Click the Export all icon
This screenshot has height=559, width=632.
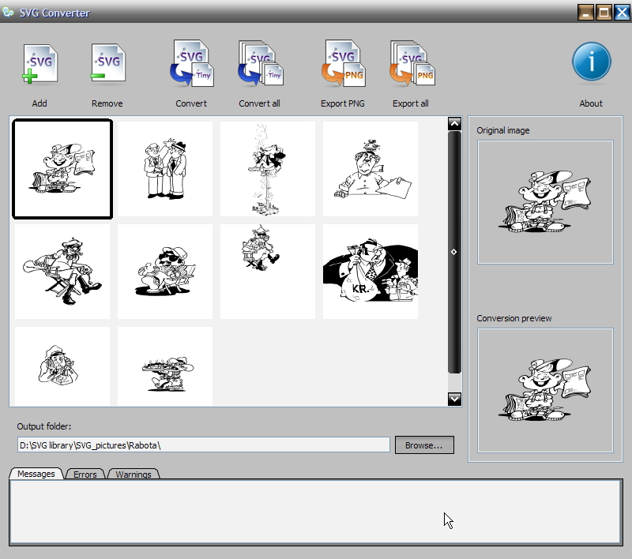click(x=411, y=64)
